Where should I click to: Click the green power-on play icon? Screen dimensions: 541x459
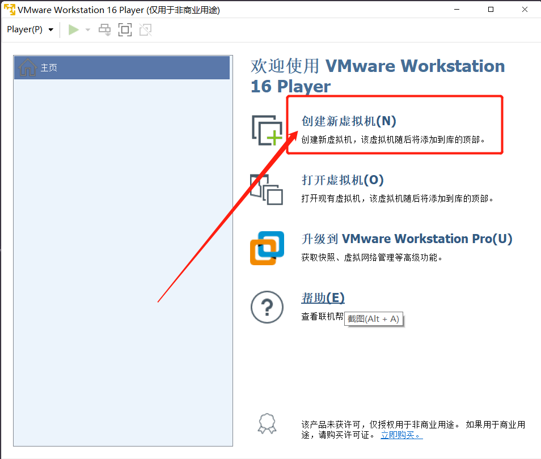tap(74, 29)
